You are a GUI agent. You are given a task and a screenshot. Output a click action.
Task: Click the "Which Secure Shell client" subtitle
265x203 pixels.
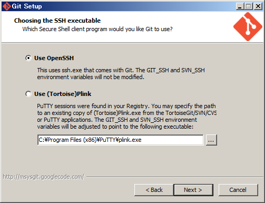(97, 29)
